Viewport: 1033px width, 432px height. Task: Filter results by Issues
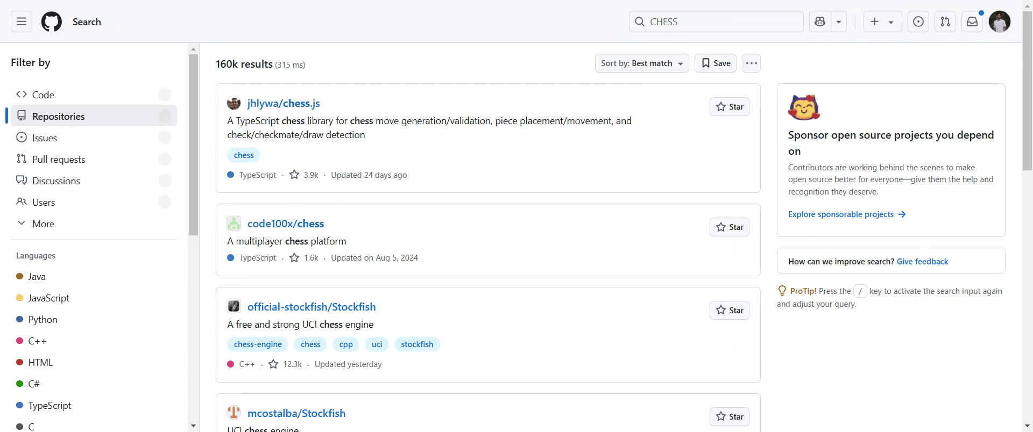(x=94, y=138)
